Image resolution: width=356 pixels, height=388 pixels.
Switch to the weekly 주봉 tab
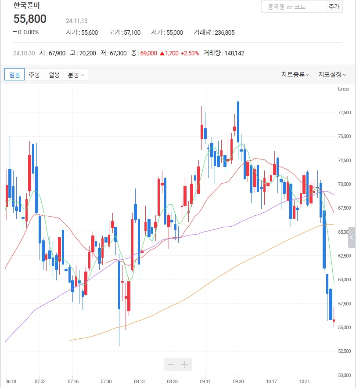click(x=34, y=75)
